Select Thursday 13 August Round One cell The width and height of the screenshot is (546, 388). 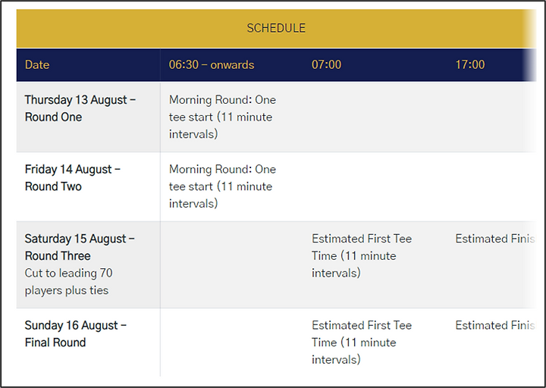[x=89, y=117]
